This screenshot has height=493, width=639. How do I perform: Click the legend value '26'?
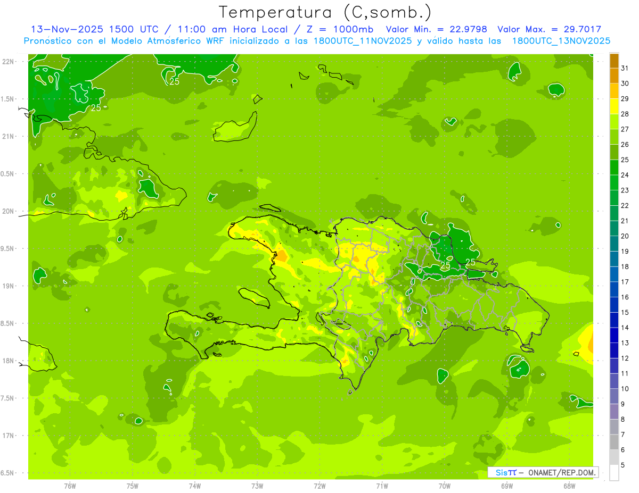625,144
